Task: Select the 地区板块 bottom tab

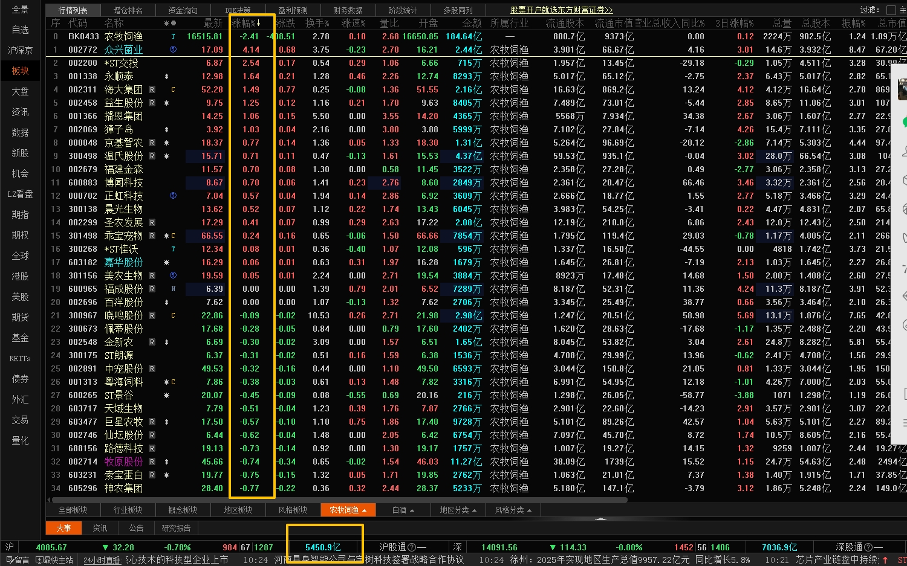Action: tap(238, 510)
